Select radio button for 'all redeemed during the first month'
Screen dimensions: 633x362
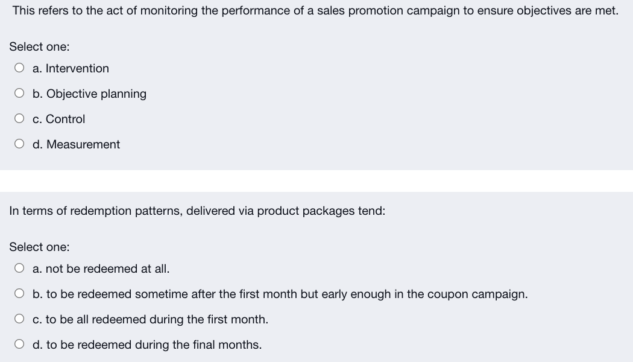(20, 319)
